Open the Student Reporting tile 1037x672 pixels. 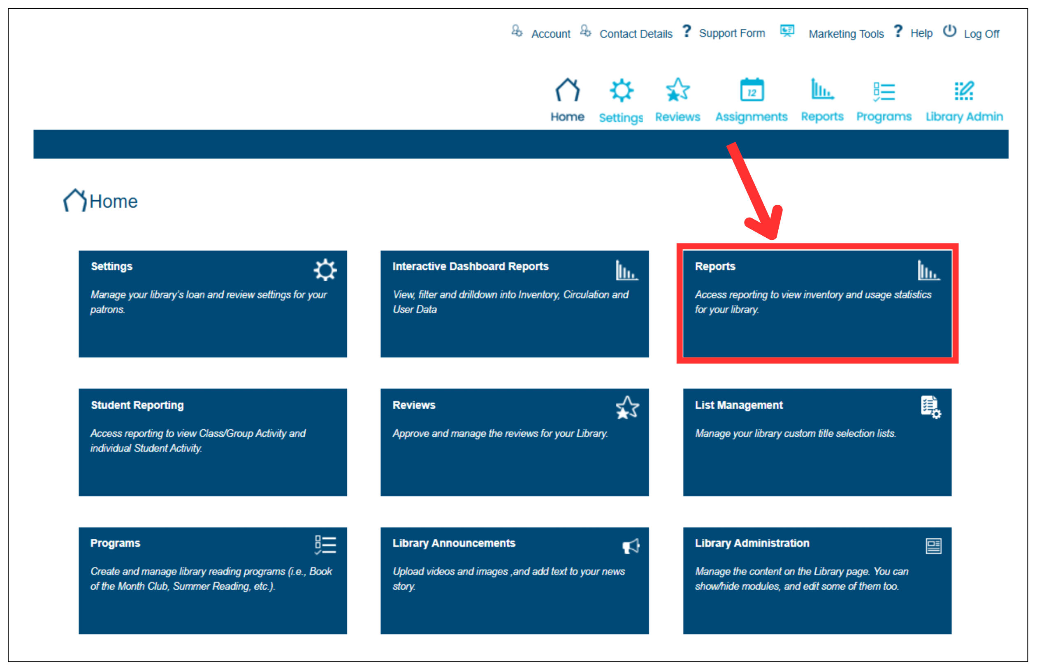click(213, 442)
